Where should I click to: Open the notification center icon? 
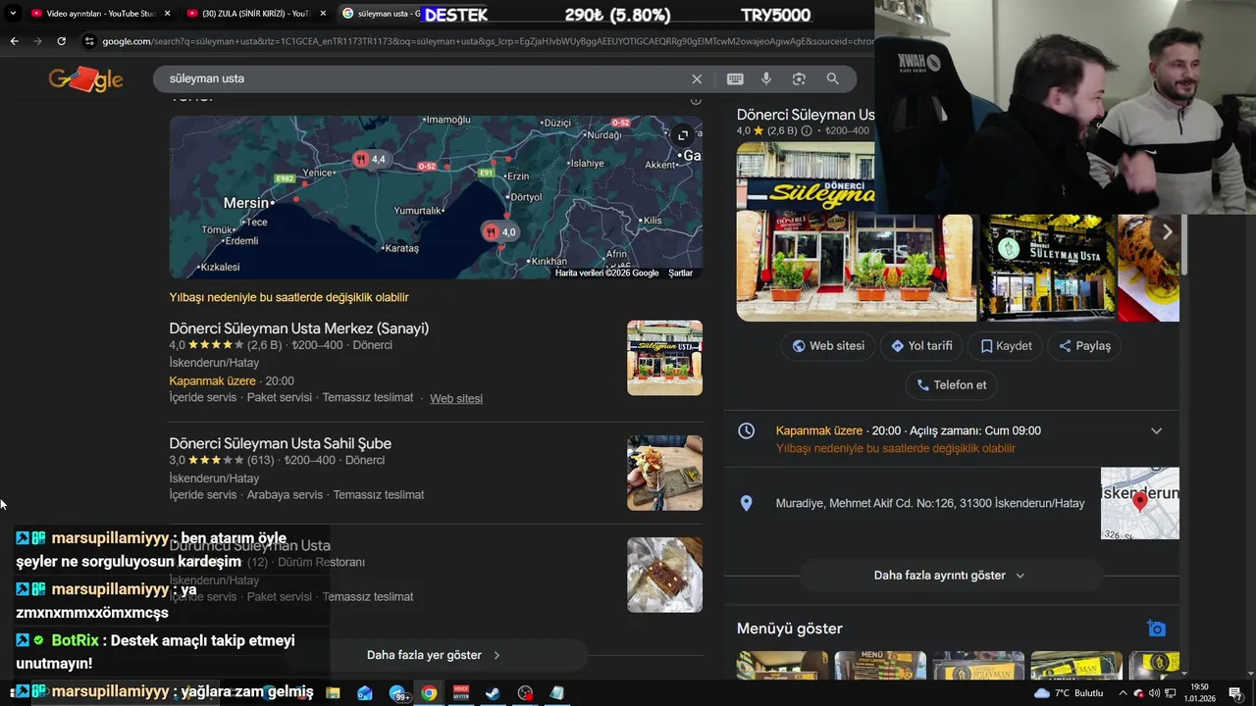click(x=1235, y=693)
